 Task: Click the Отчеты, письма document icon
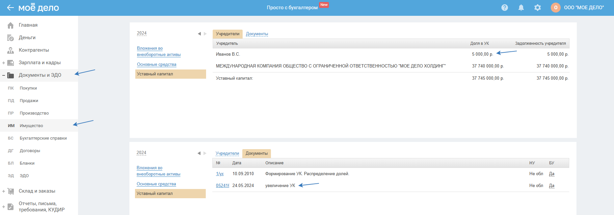pos(11,207)
